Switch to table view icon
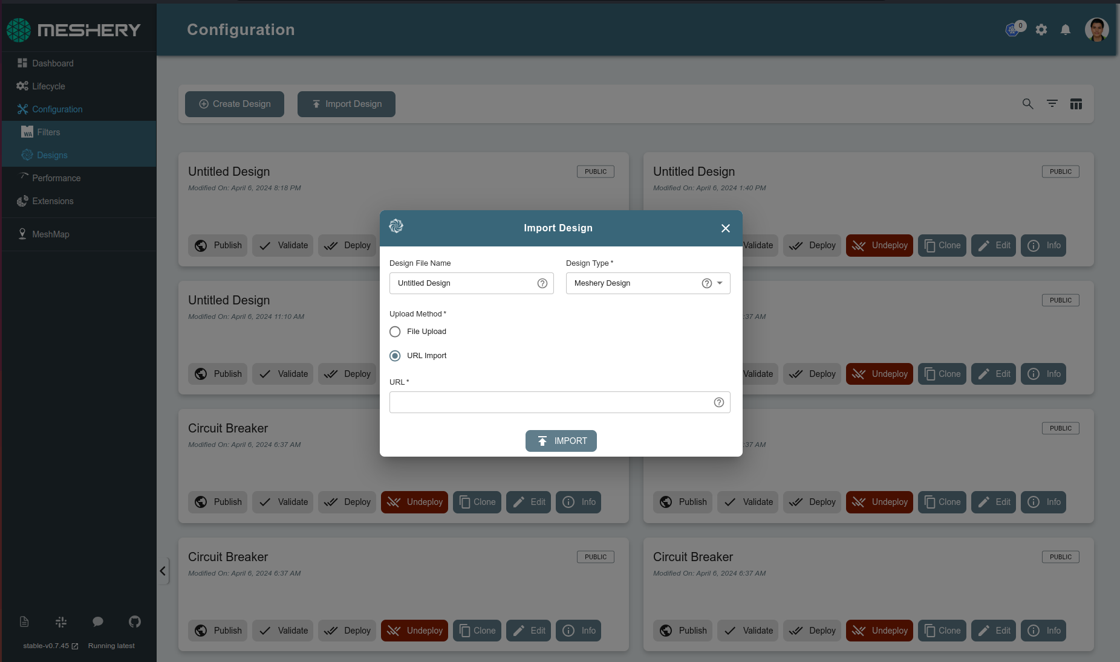Viewport: 1120px width, 662px height. [1076, 104]
